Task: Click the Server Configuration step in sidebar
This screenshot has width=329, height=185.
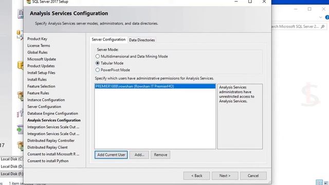Action: click(x=44, y=106)
